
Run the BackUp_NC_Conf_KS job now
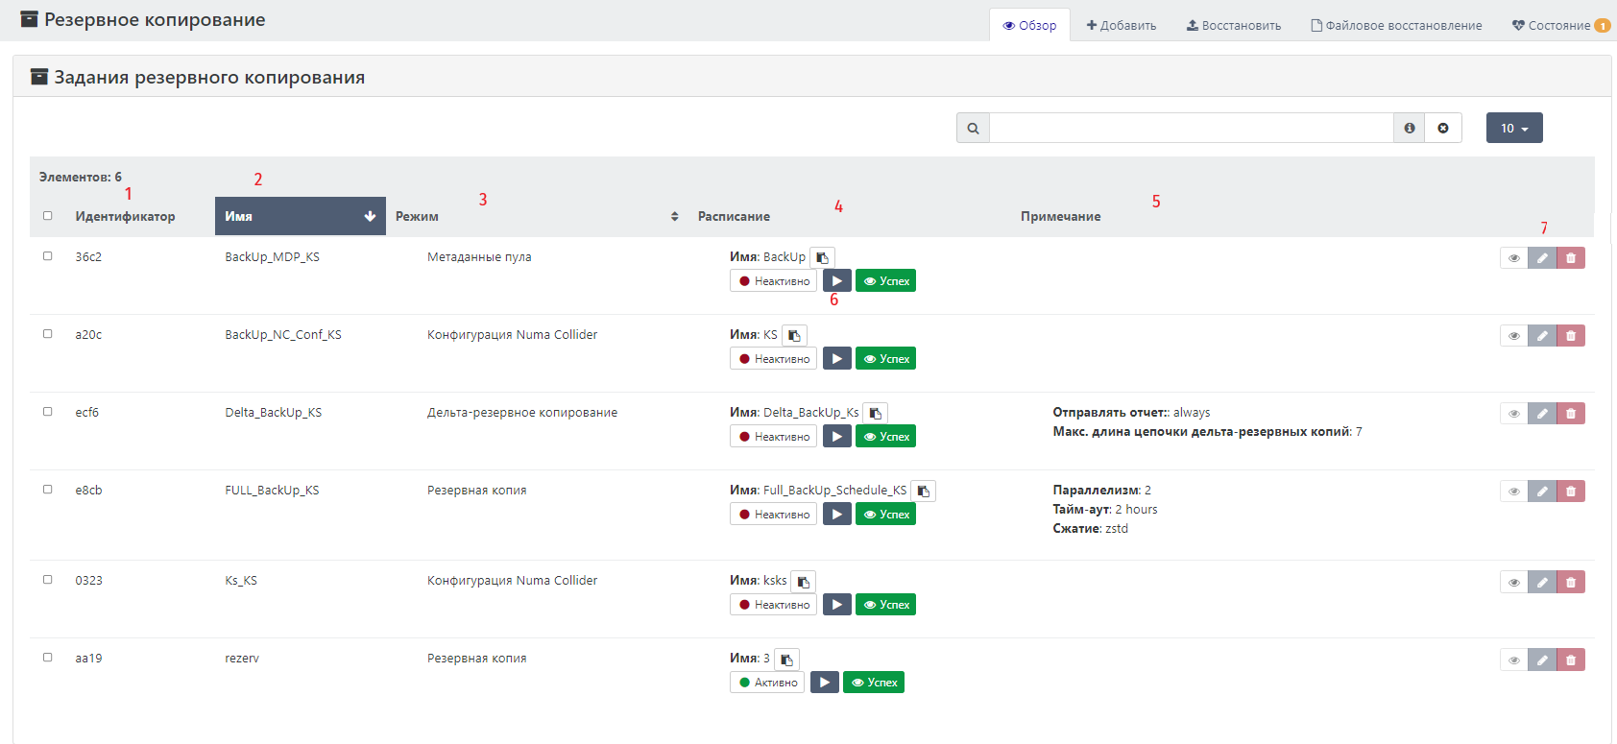point(837,359)
